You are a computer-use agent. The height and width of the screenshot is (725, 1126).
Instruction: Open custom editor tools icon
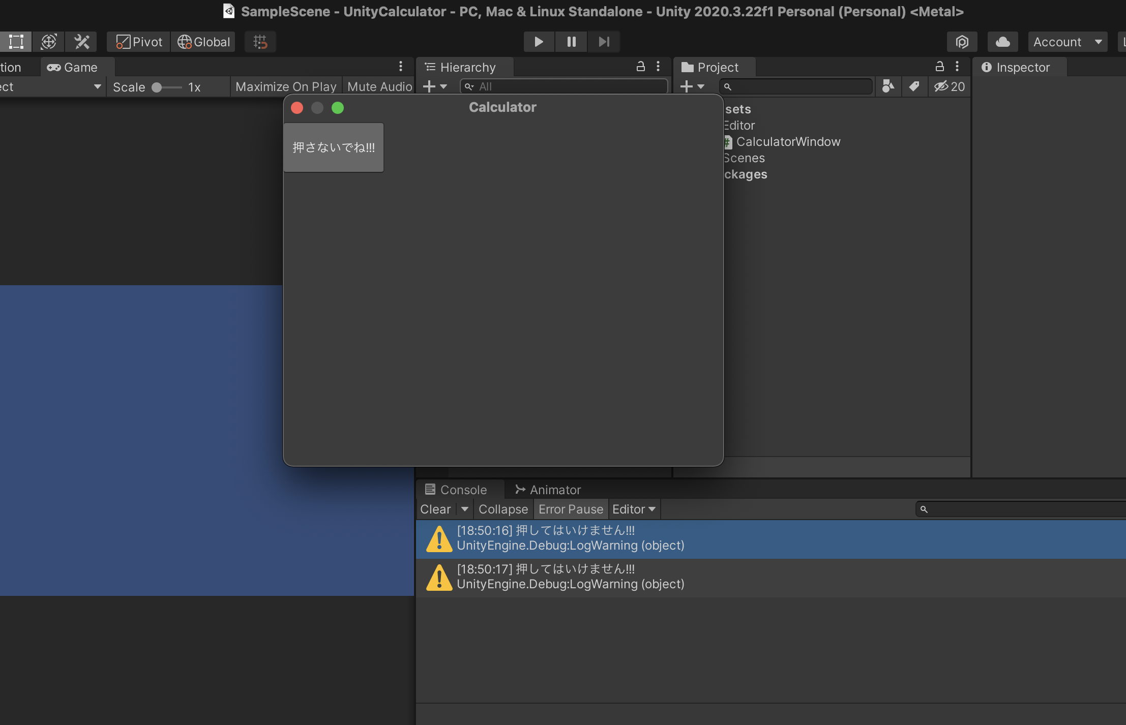81,42
